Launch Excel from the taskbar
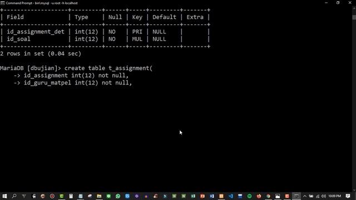356x200 pixels. (x=193, y=196)
